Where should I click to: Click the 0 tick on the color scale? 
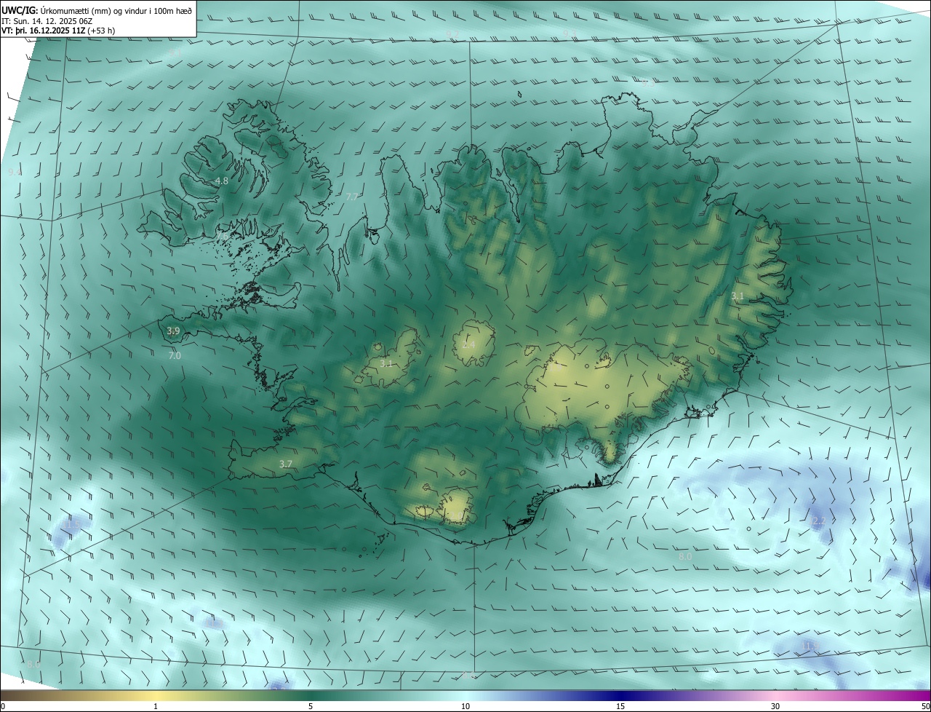pyautogui.click(x=3, y=706)
